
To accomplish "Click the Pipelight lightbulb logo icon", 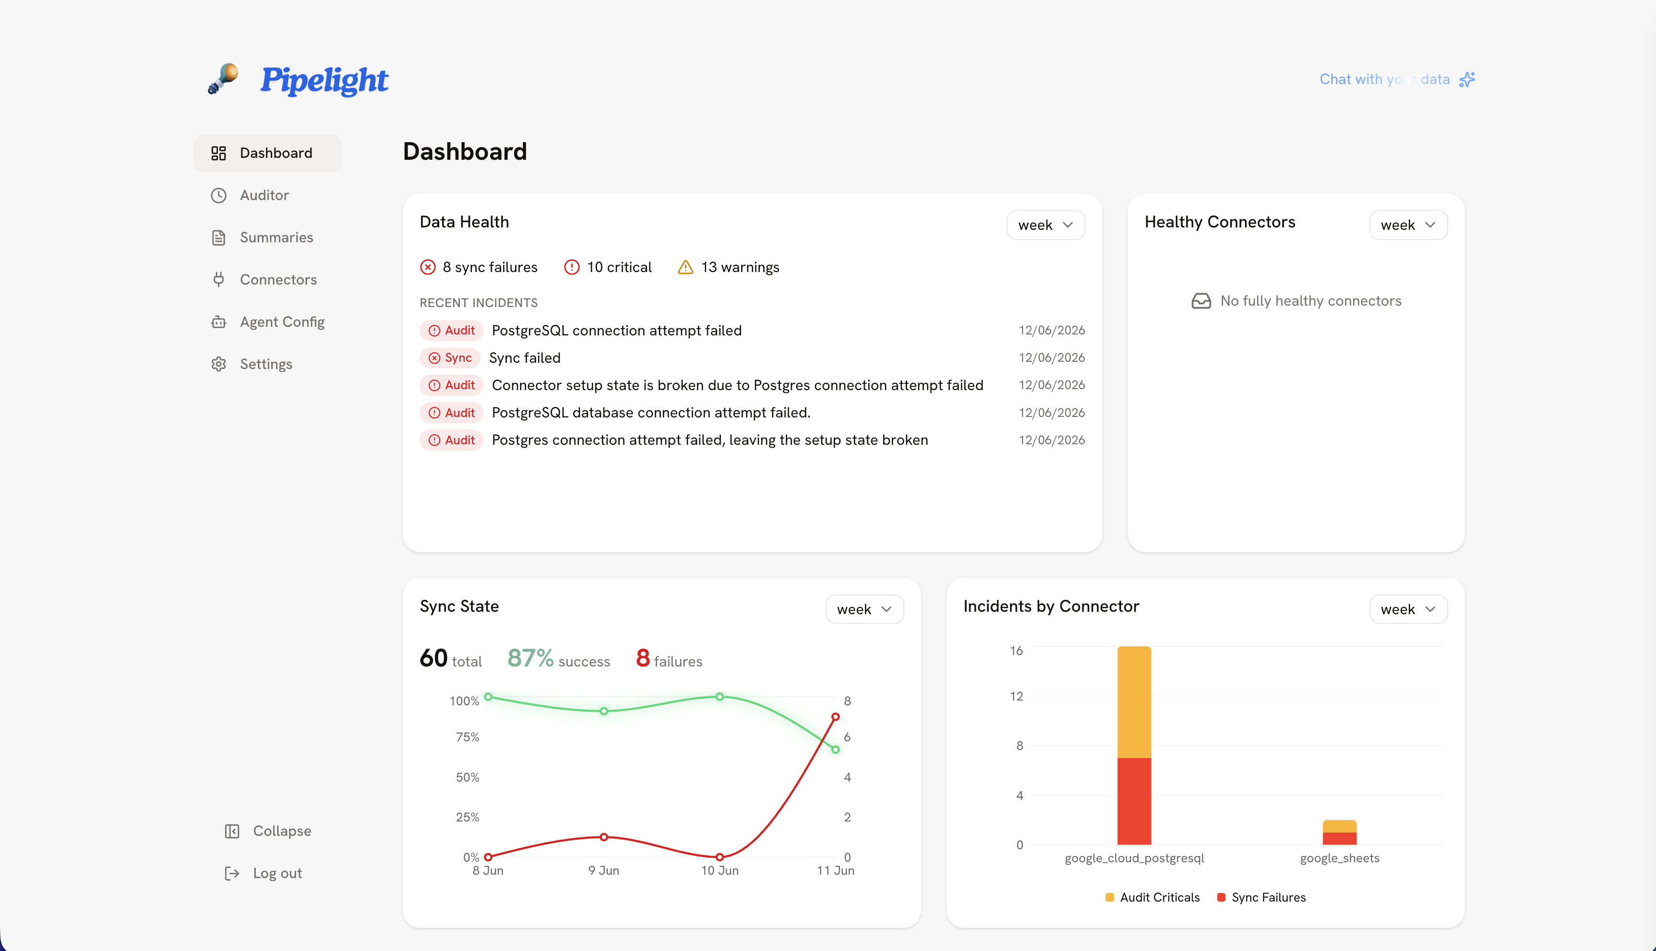I will coord(223,79).
